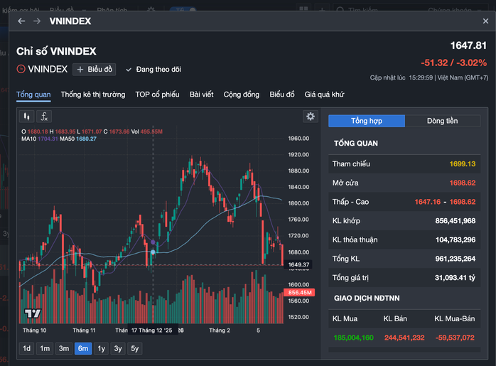
Task: Switch to the 'Dòng tiền' view
Action: 442,121
